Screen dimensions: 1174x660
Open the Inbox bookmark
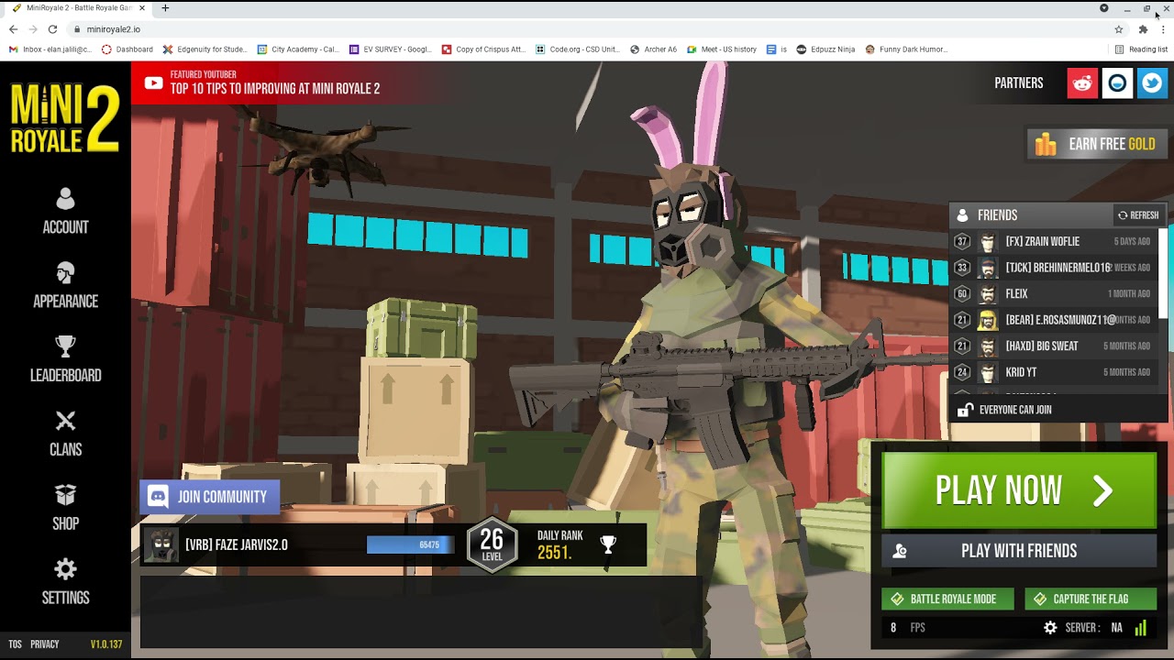(50, 49)
